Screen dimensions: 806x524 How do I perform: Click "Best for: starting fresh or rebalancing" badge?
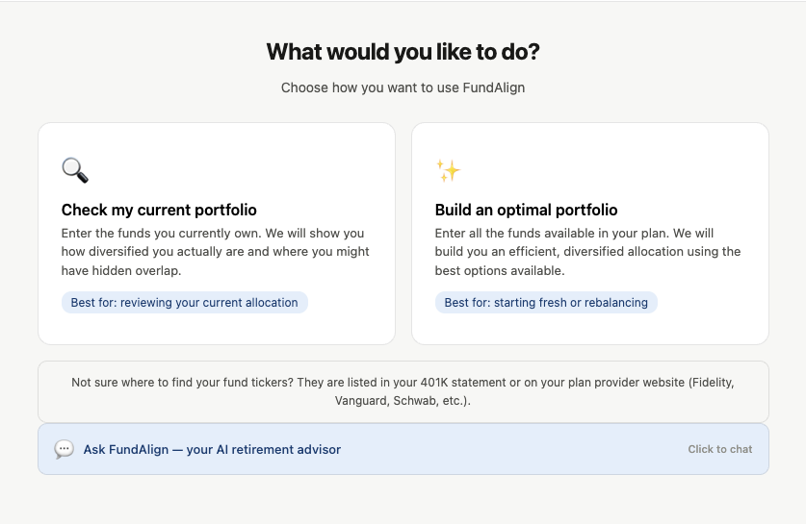[x=546, y=302]
